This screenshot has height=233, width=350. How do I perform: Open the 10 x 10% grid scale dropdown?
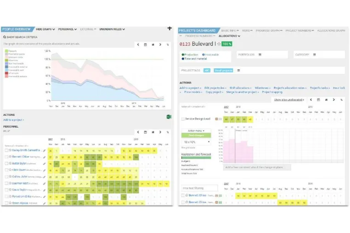tap(196, 142)
